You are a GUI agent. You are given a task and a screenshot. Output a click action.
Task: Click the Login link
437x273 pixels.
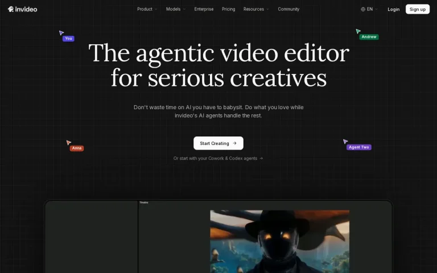393,9
